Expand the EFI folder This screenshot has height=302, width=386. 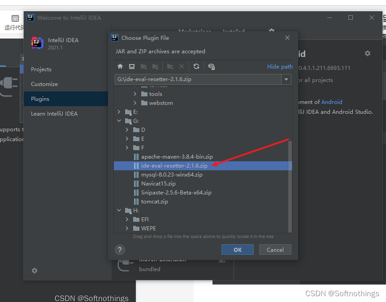[x=127, y=219]
